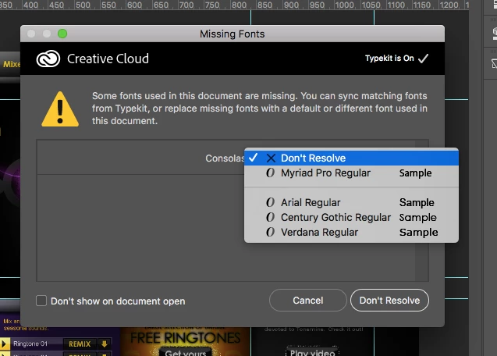The image size is (497, 356).
Task: Cancel the Missing Fonts dialog
Action: tap(307, 300)
